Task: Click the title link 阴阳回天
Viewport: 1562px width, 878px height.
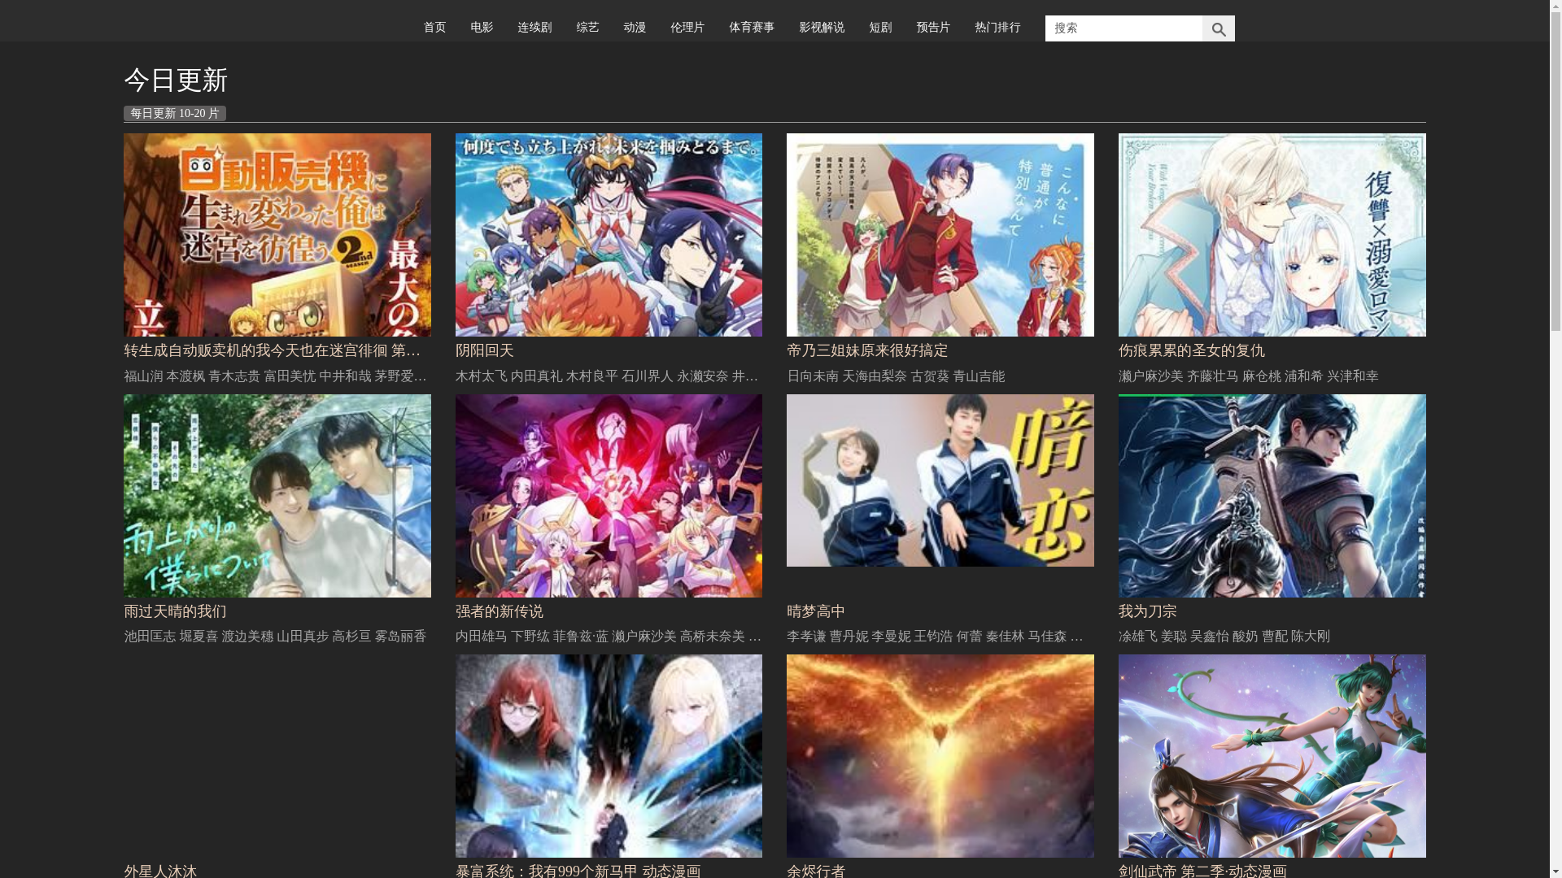Action: [x=485, y=350]
